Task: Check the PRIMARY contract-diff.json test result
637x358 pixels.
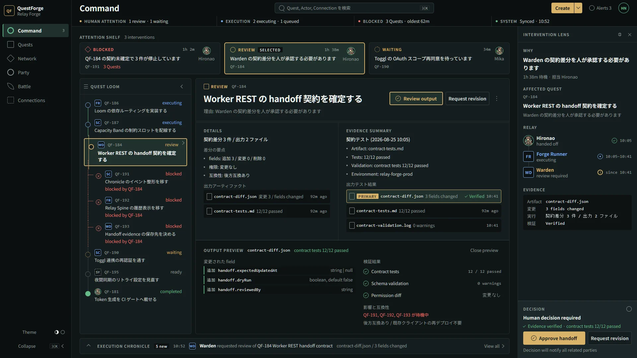Action: coord(352,196)
